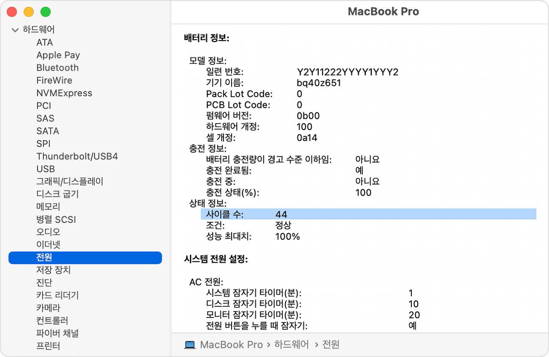The width and height of the screenshot is (549, 357).
Task: Click the yellow minimize window button
Action: pos(28,12)
